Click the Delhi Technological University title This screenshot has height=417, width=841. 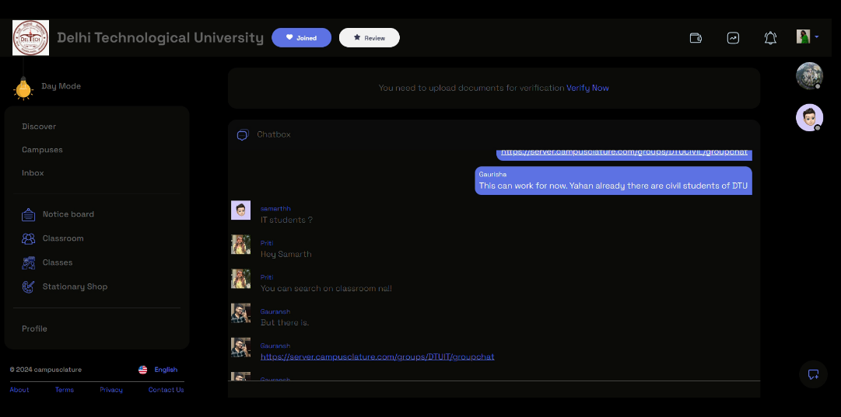(160, 38)
